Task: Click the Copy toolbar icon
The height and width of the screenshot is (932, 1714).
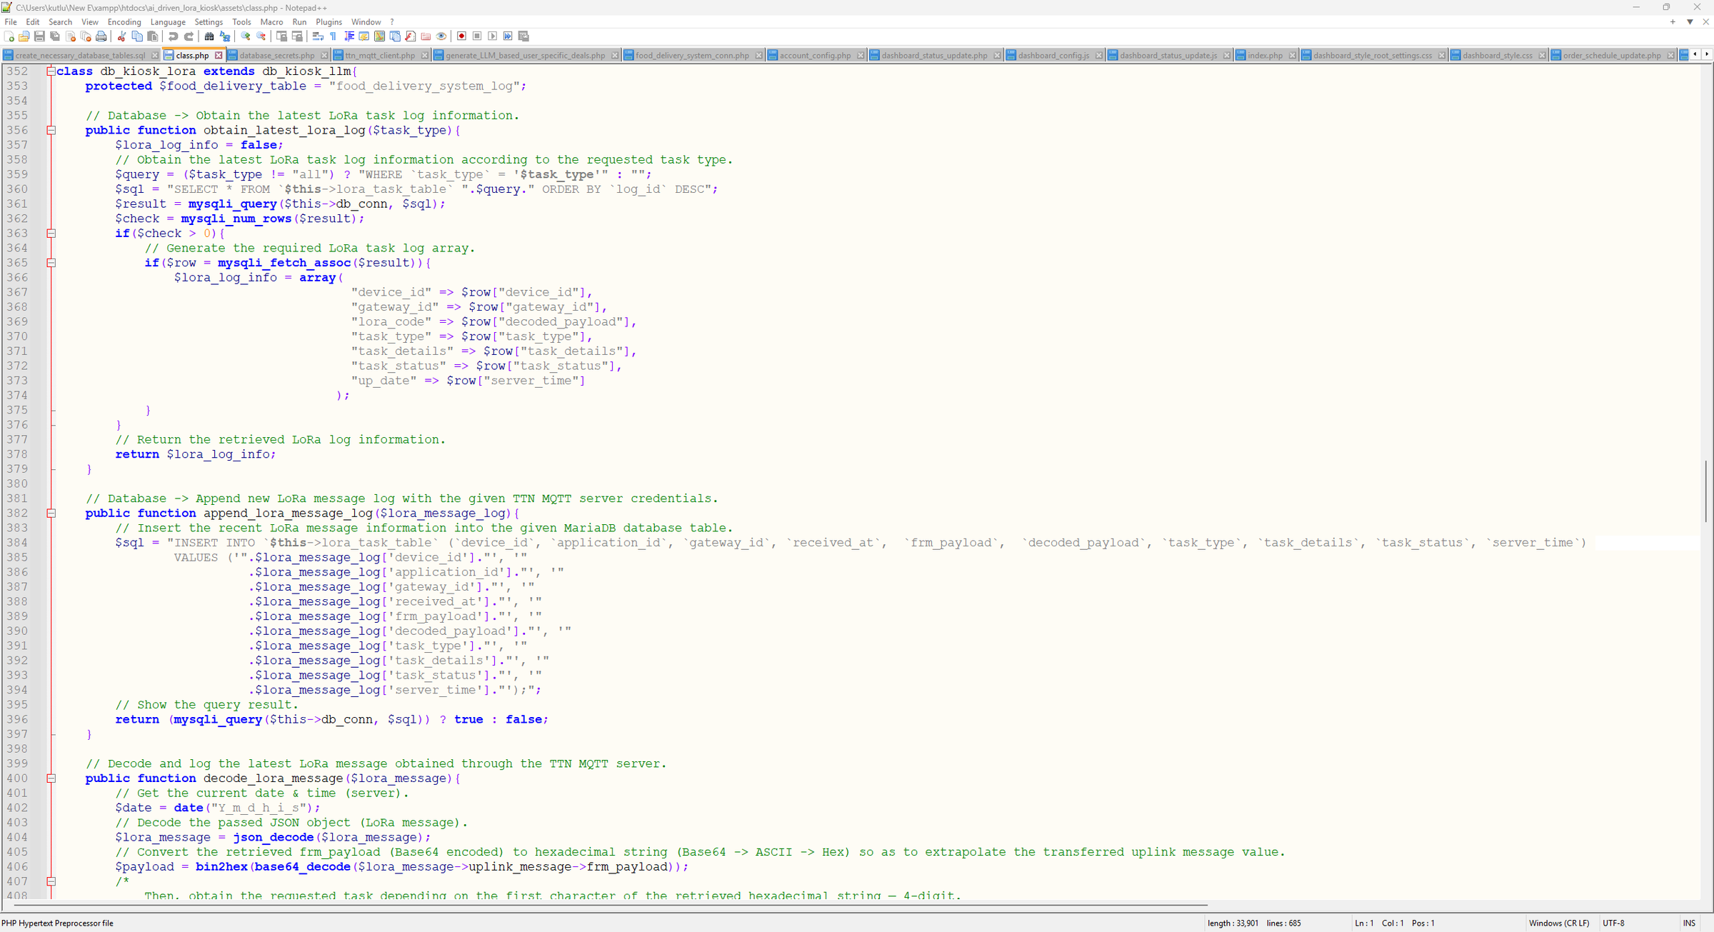Action: 137,36
